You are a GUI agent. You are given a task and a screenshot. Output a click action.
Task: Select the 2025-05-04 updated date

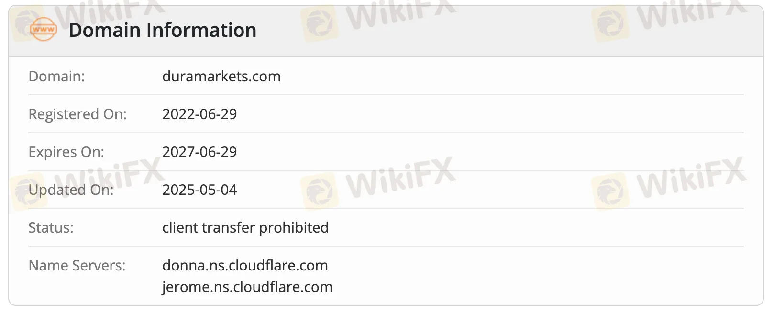(199, 190)
